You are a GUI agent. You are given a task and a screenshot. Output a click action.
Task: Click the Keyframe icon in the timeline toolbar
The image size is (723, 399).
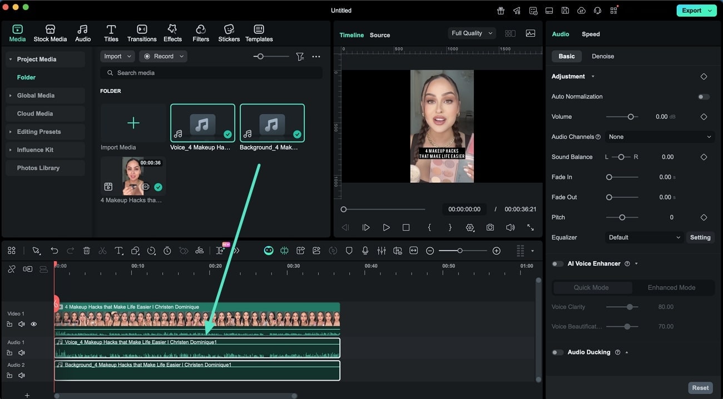[x=184, y=251]
